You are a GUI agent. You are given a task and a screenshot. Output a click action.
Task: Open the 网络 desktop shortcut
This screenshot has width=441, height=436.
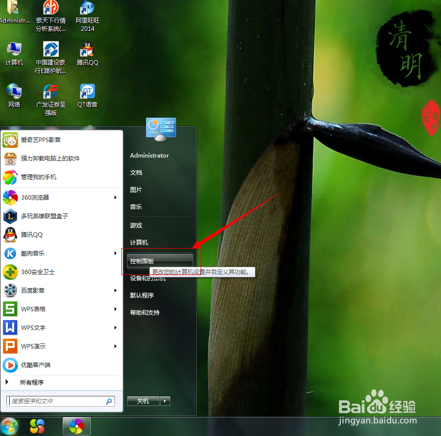[x=14, y=96]
